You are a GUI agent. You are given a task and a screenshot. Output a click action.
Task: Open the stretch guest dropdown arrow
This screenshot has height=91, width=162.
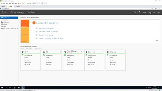coord(47,3)
